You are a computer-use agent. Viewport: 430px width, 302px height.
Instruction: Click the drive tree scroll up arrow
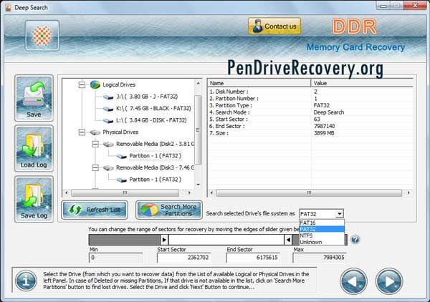click(x=198, y=83)
